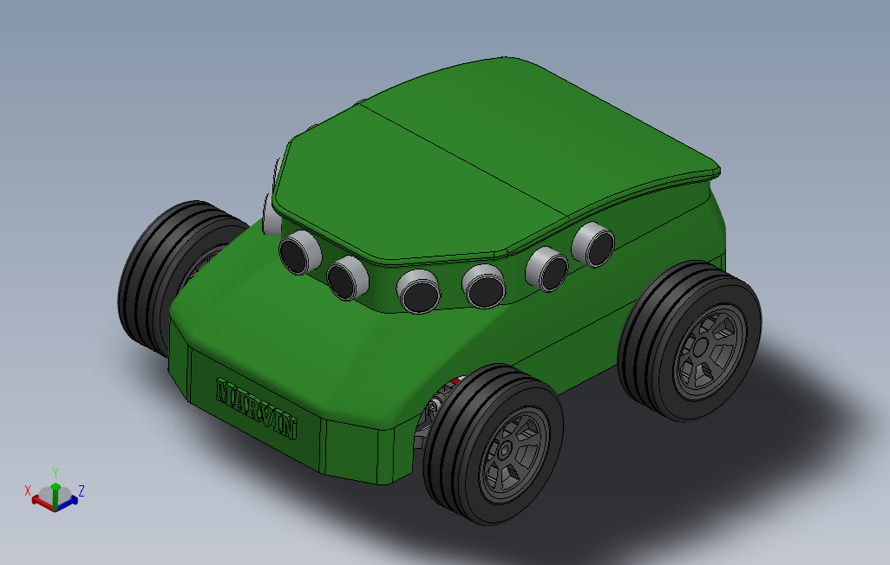Click the red X axis of the orientation triad
Image resolution: width=890 pixels, height=565 pixels.
(42, 502)
